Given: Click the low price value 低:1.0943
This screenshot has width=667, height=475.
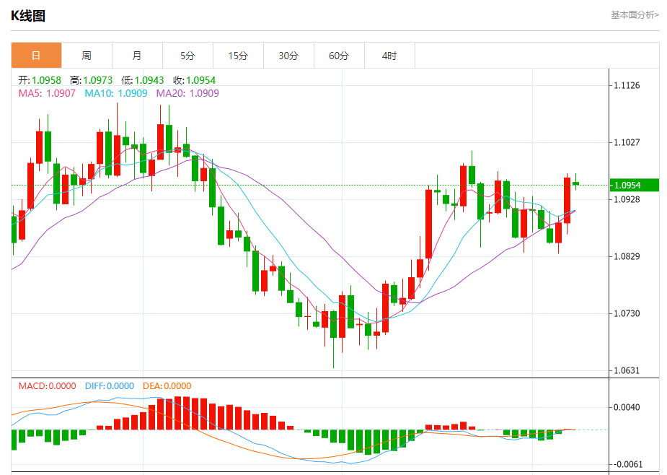Looking at the screenshot, I should point(143,80).
